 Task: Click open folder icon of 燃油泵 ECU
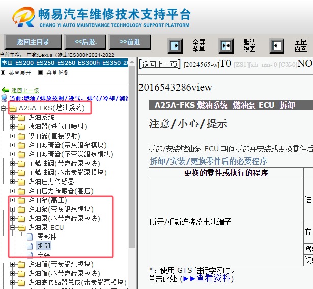coord(21,228)
